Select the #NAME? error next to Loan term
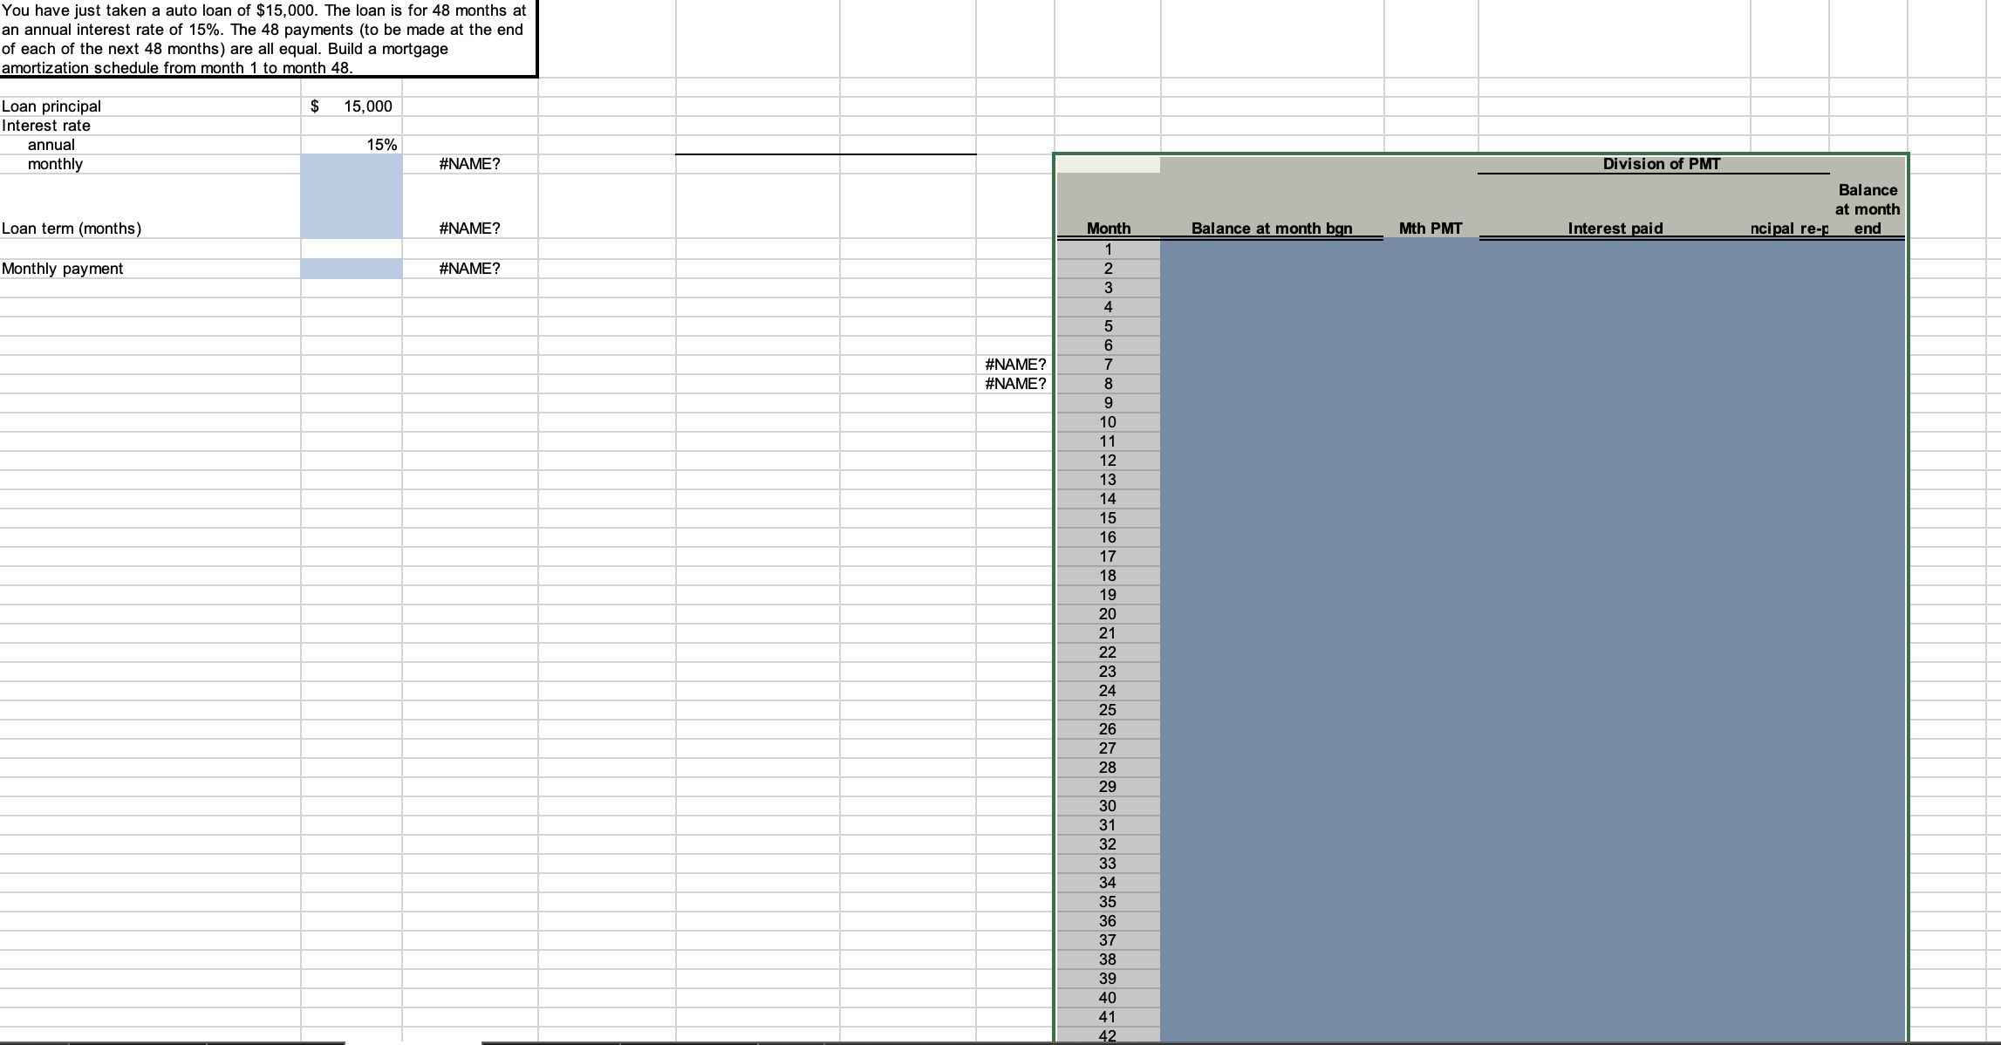2001x1045 pixels. coord(468,228)
